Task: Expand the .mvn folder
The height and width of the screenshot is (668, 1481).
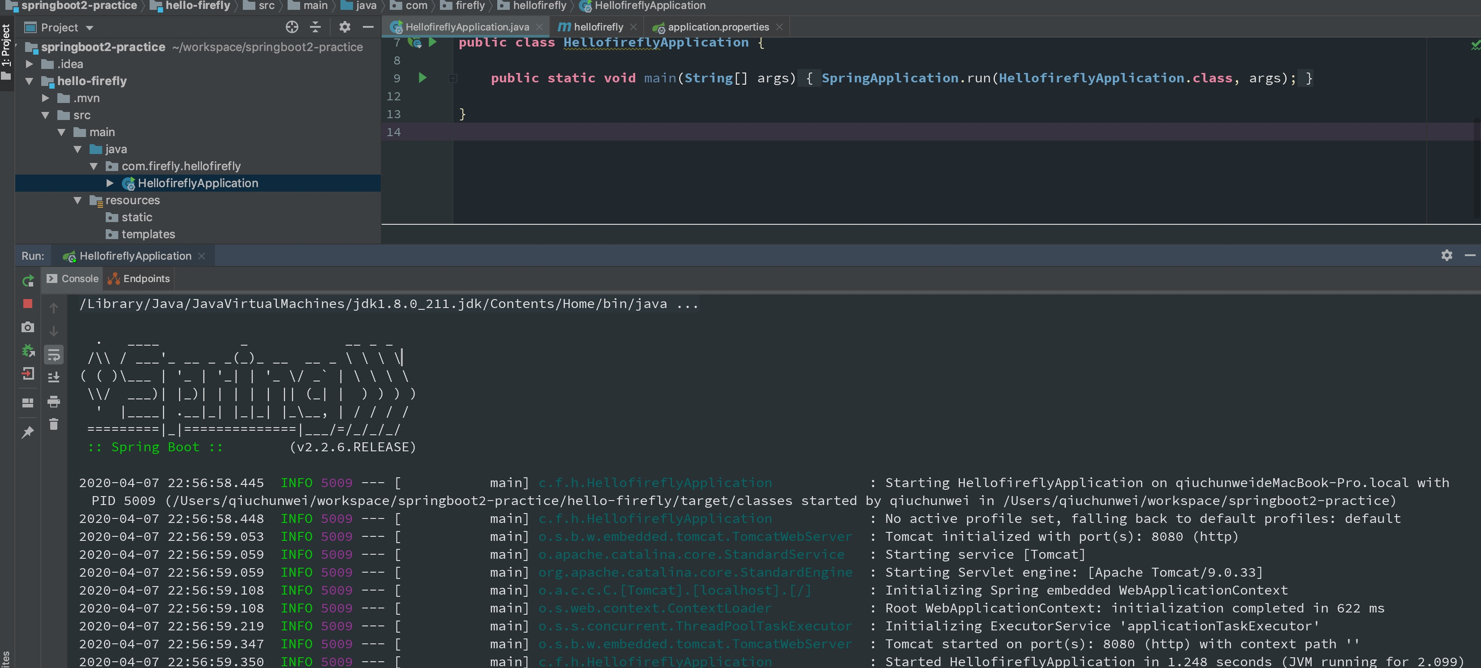Action: click(x=46, y=98)
